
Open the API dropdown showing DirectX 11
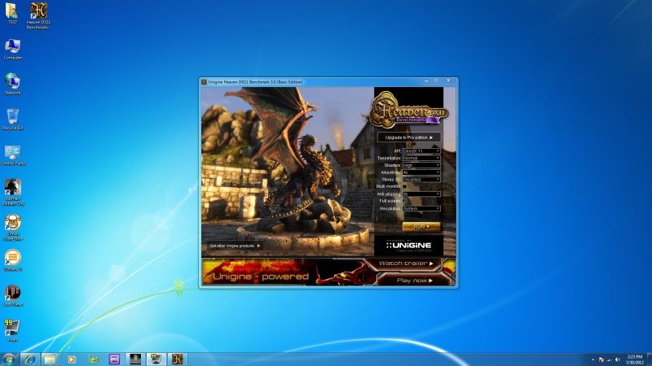pos(421,151)
